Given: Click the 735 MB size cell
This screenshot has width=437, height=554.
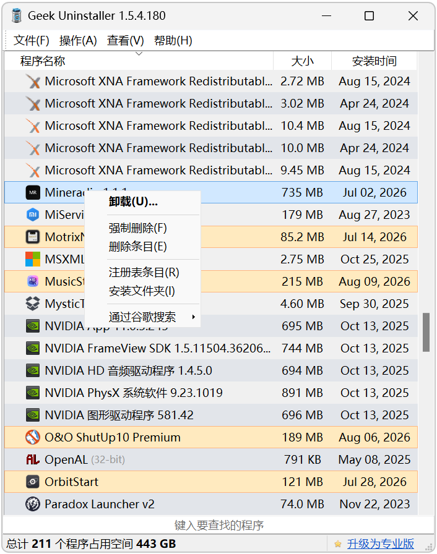Looking at the screenshot, I should 302,192.
